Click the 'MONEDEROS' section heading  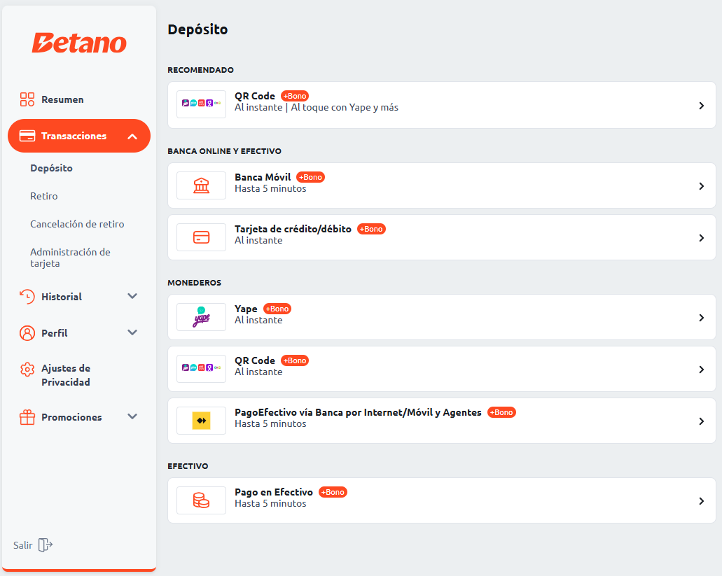tap(194, 283)
